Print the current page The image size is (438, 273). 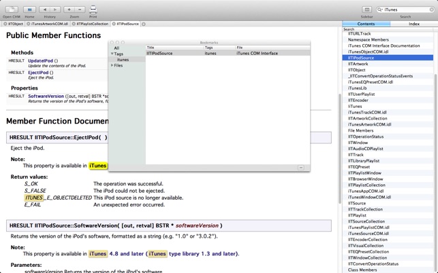point(93,10)
